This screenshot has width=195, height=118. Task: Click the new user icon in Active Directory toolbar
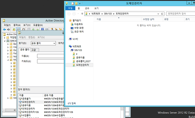tap(52, 29)
